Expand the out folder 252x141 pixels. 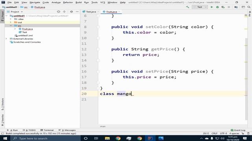pyautogui.click(x=11, y=22)
